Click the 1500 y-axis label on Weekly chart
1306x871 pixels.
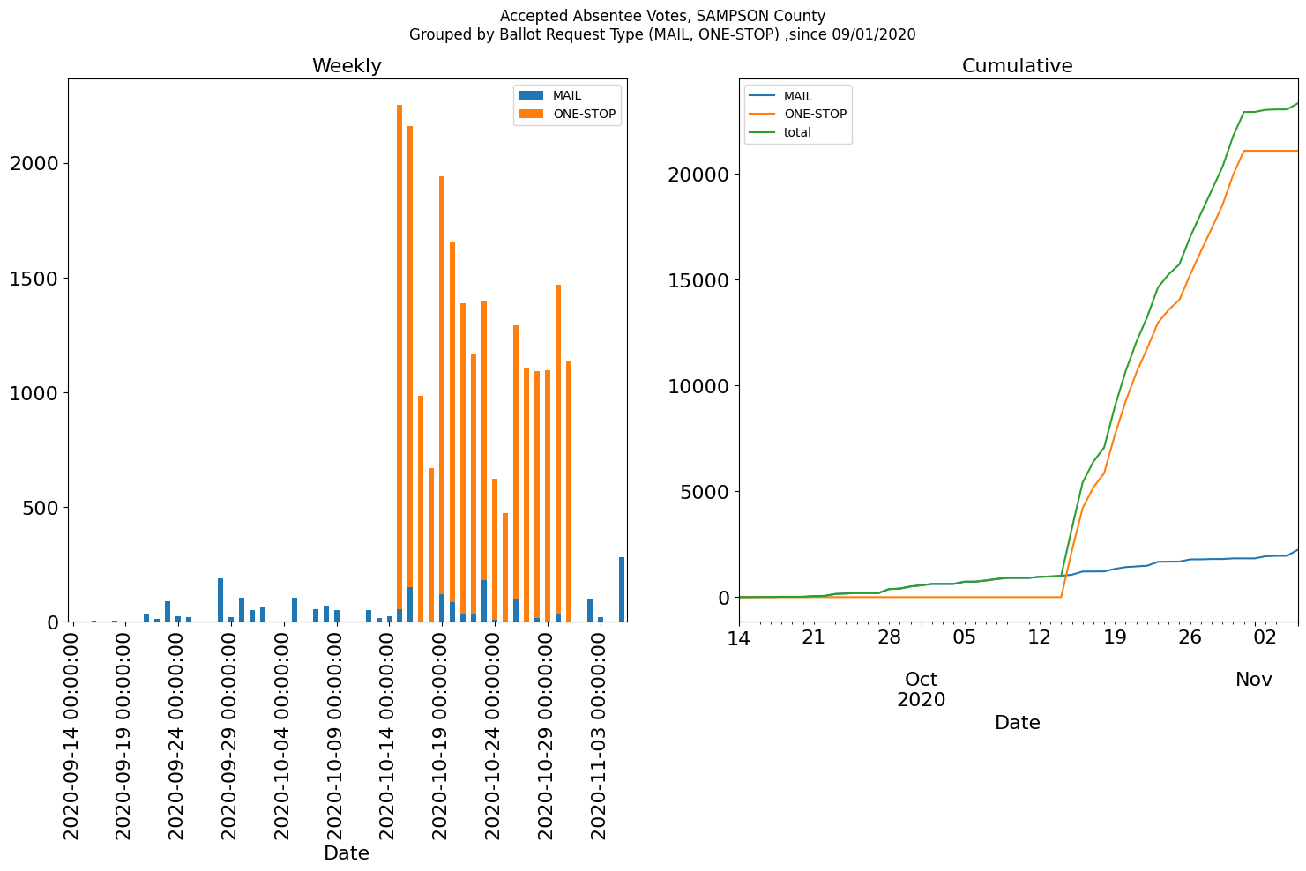[34, 279]
